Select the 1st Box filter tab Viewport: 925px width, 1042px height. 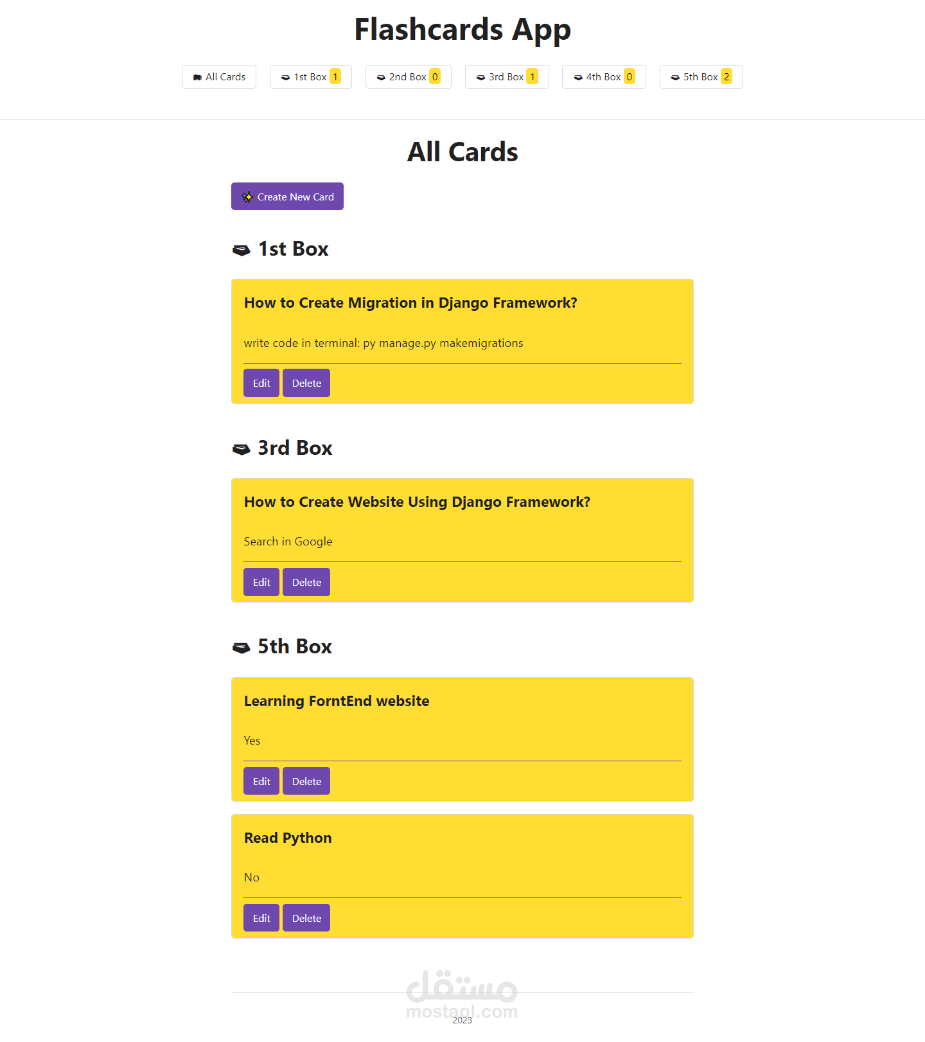tap(310, 76)
